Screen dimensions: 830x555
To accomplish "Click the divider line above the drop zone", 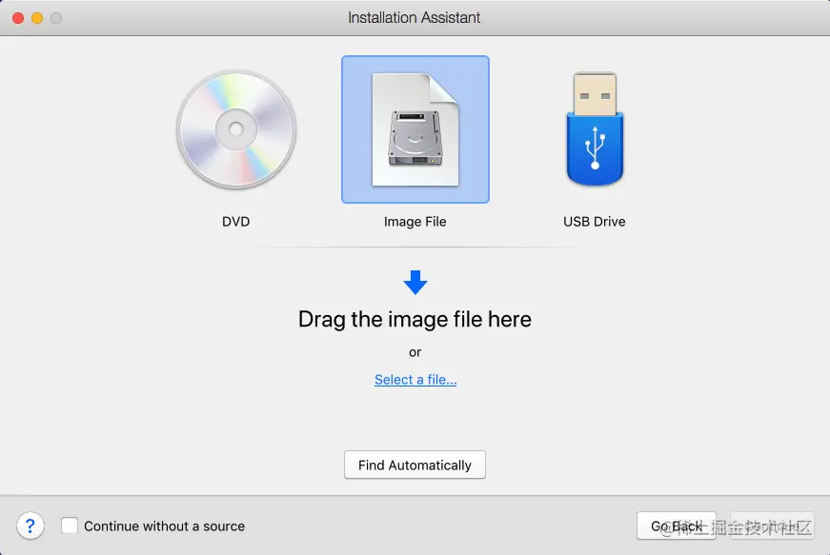I will coord(415,248).
